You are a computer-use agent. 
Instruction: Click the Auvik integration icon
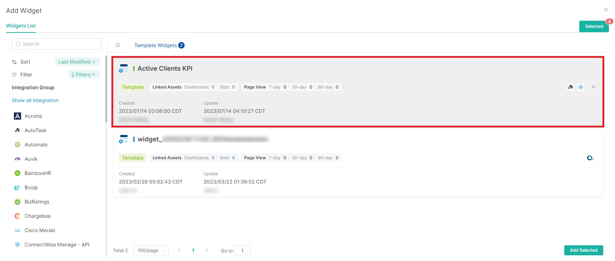(x=17, y=159)
